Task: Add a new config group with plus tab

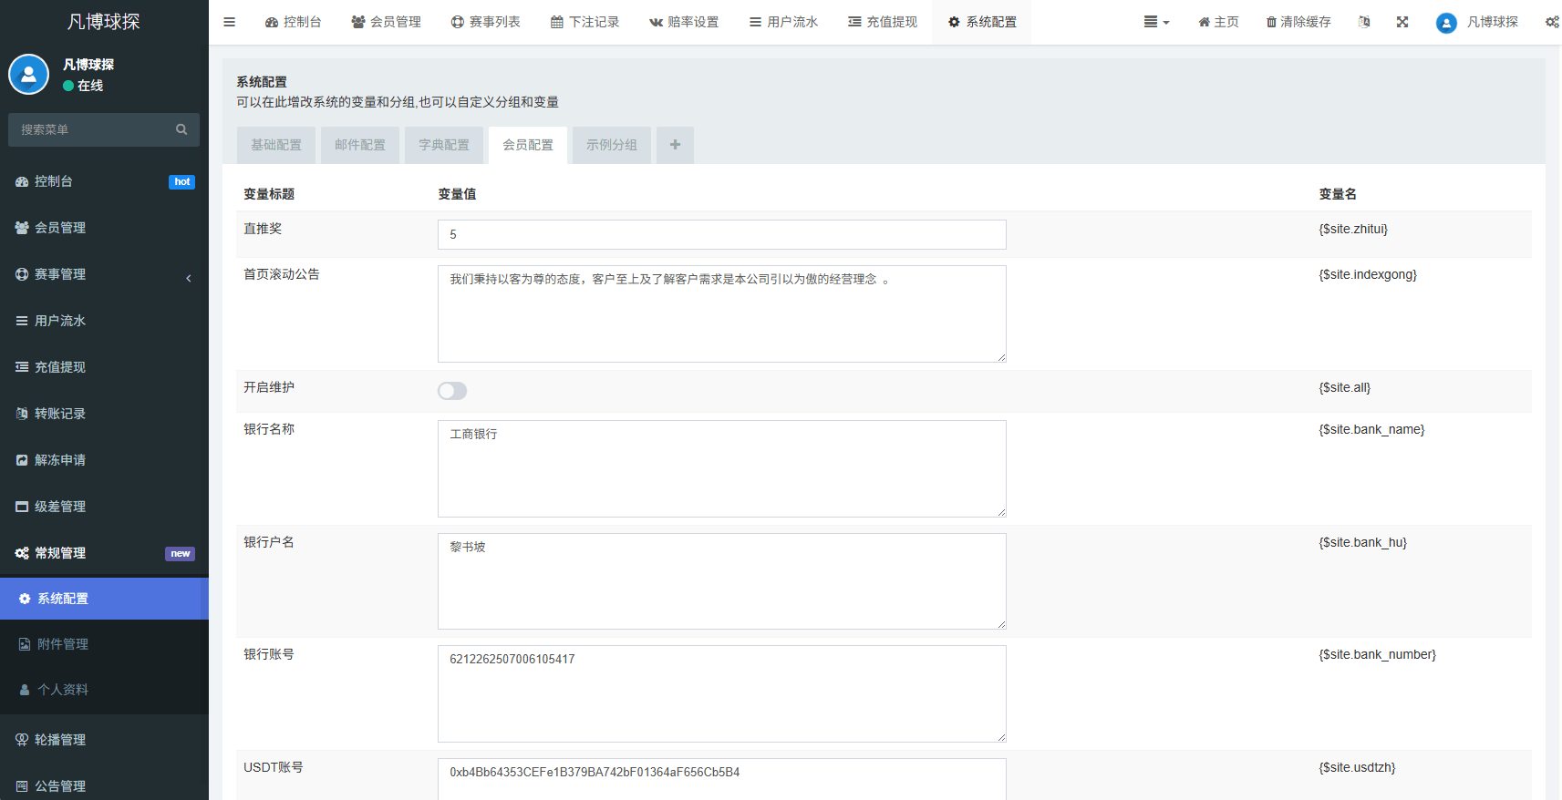Action: pos(675,145)
